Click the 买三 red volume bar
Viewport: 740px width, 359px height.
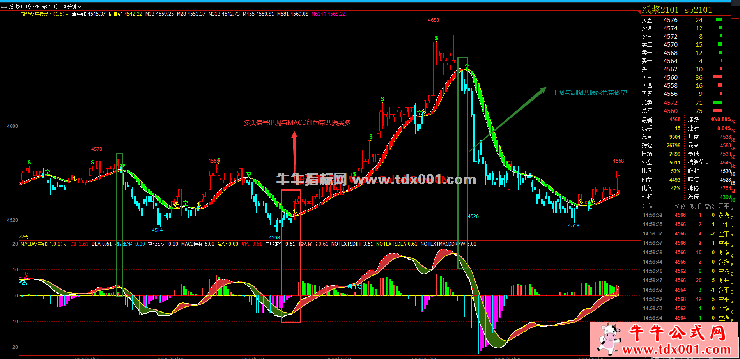coord(717,77)
